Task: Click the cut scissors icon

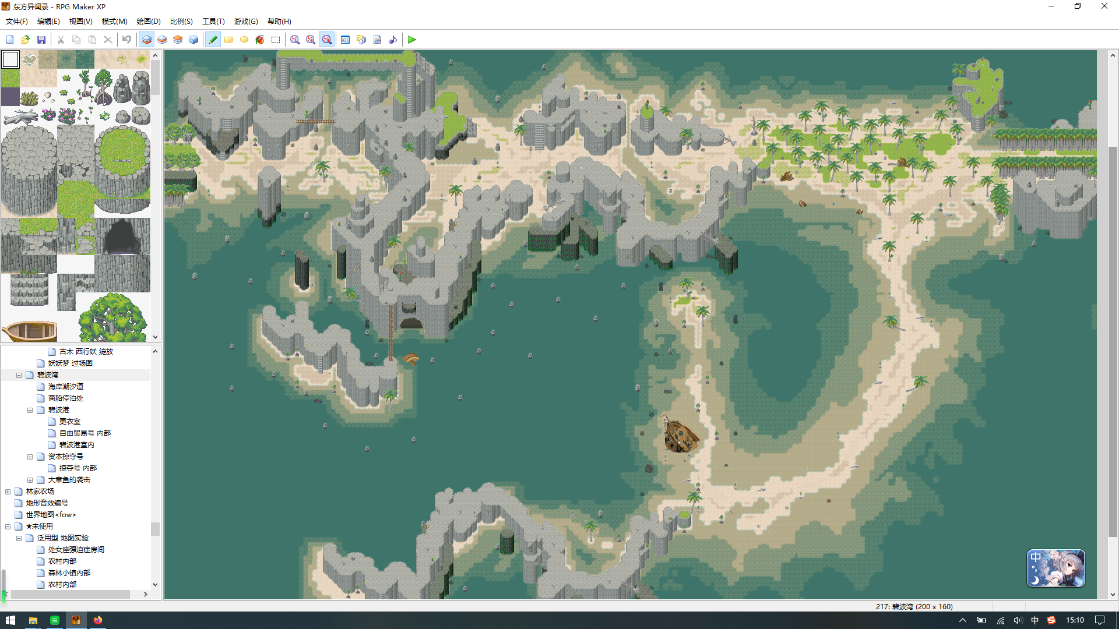Action: (61, 40)
